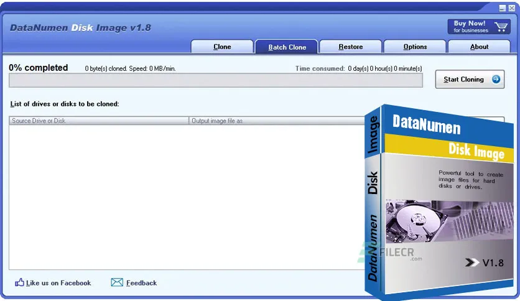Open the Like us on Facebook link

[x=58, y=283]
